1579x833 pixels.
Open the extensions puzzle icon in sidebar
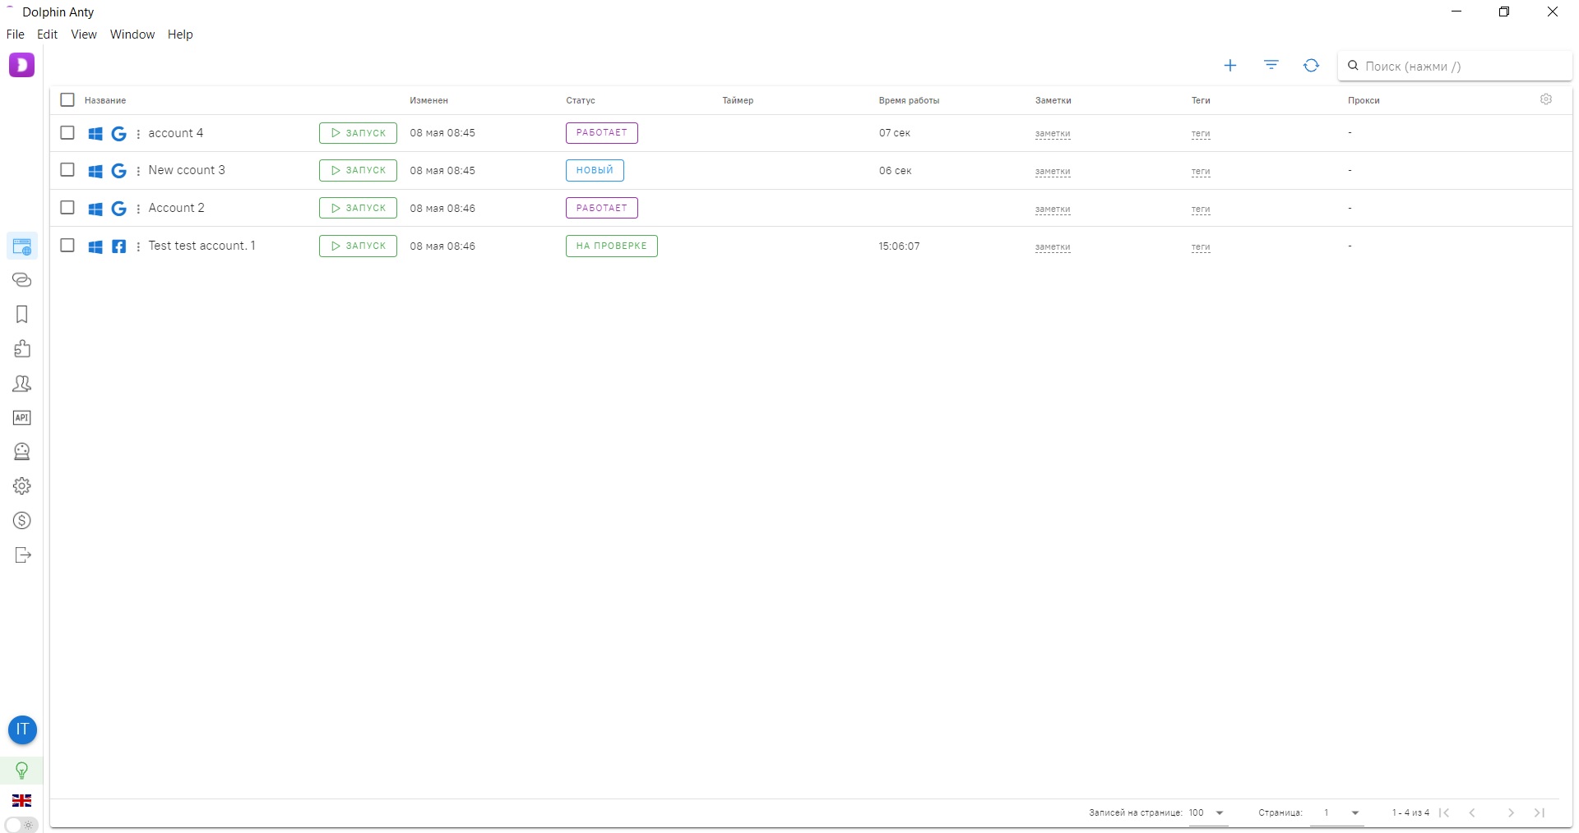[22, 349]
